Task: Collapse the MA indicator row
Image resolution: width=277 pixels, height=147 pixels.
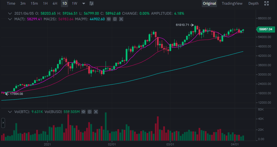Action: pos(10,19)
